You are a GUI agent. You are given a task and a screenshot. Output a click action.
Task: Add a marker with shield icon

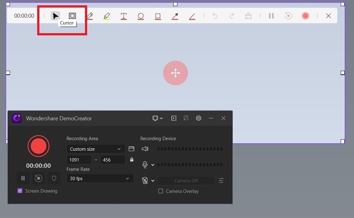[x=54, y=178]
